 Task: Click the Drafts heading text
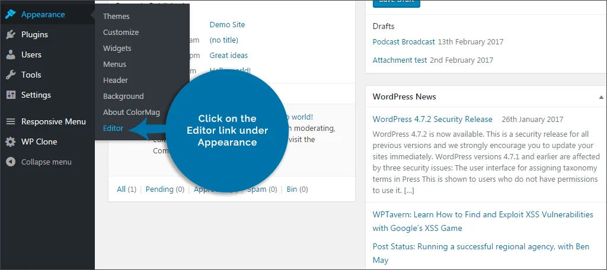tap(384, 26)
